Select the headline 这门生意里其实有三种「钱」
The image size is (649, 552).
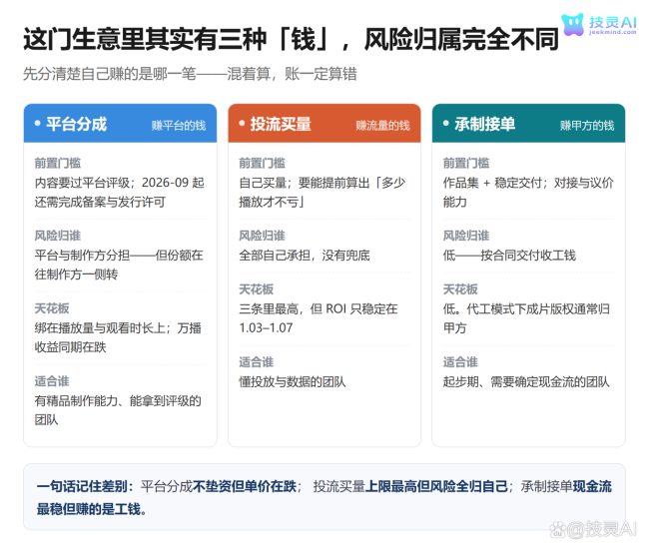pyautogui.click(x=176, y=40)
